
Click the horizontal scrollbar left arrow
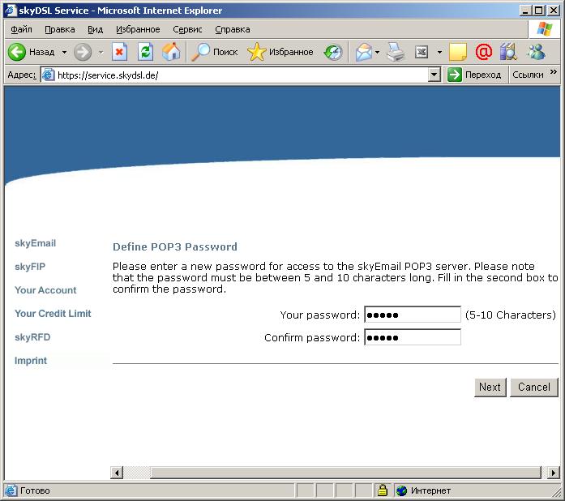[x=117, y=472]
